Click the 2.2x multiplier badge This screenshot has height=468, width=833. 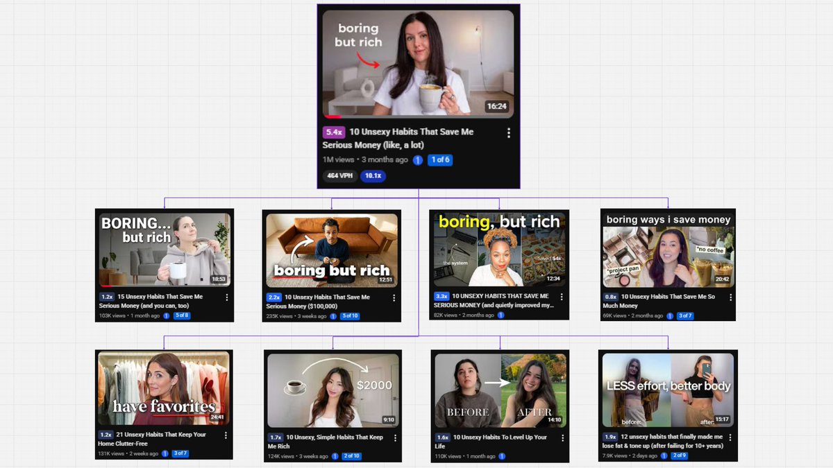(274, 297)
